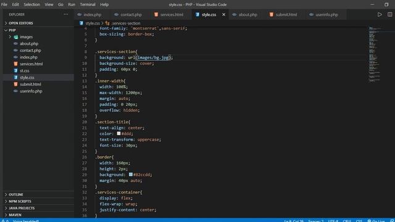Open st.css in the explorer

tap(25, 71)
